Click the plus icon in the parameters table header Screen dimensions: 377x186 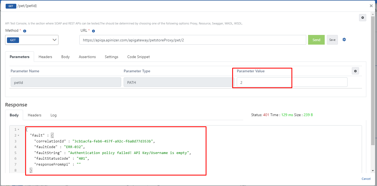355,71
